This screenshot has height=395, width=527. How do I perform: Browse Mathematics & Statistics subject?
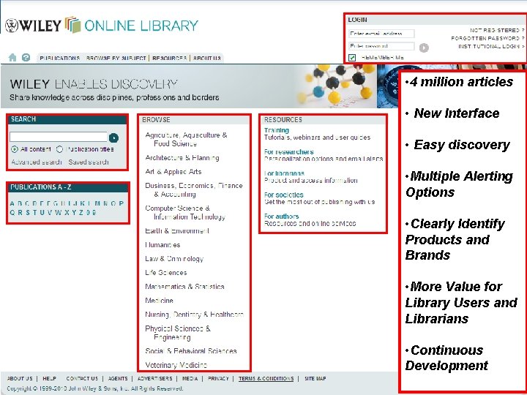tap(185, 287)
